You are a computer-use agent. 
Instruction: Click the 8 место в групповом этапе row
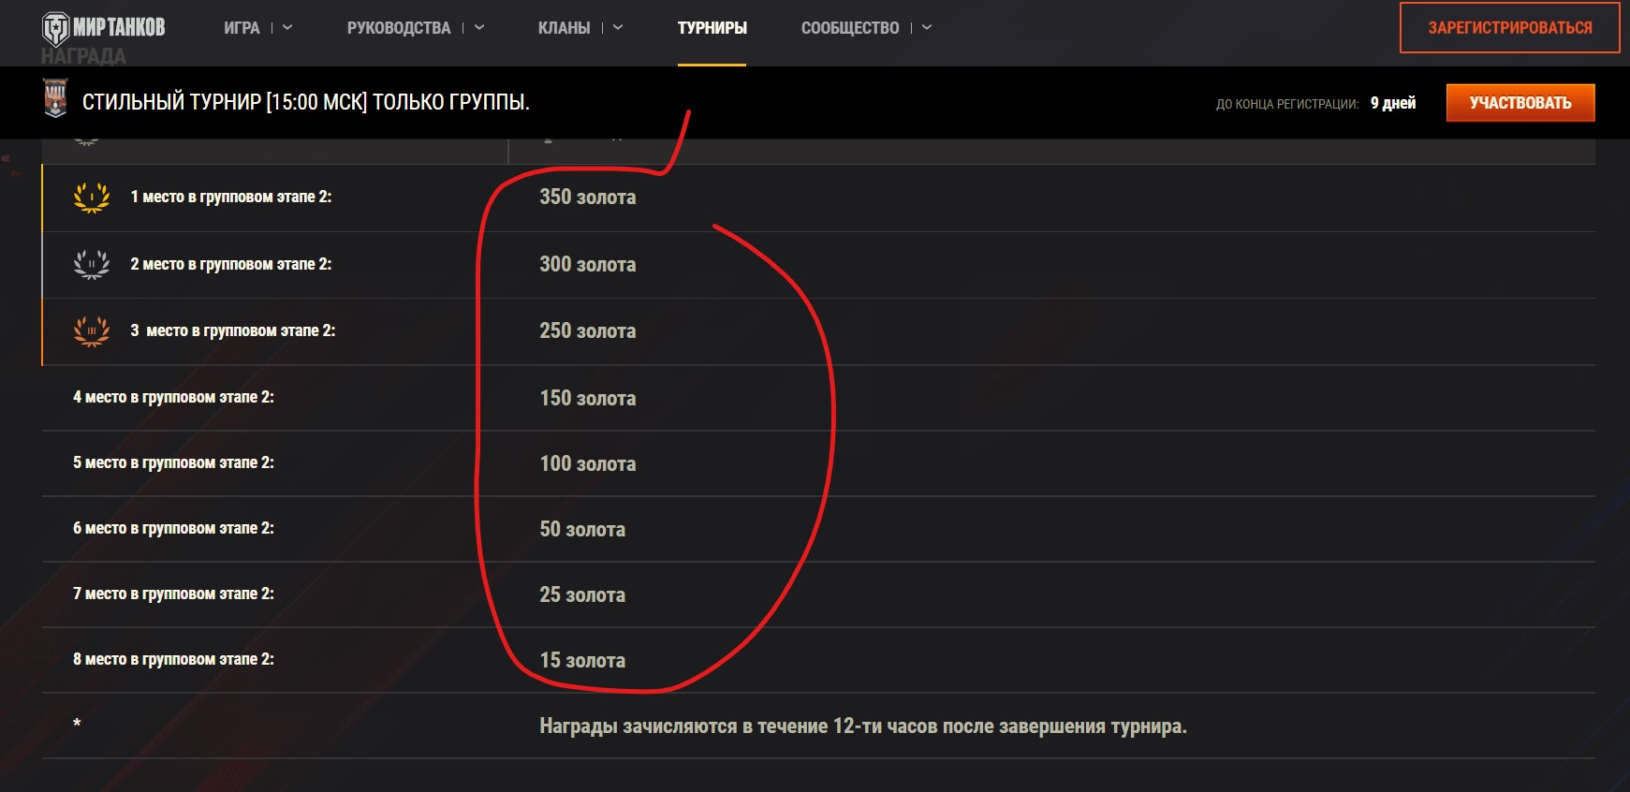coord(173,659)
